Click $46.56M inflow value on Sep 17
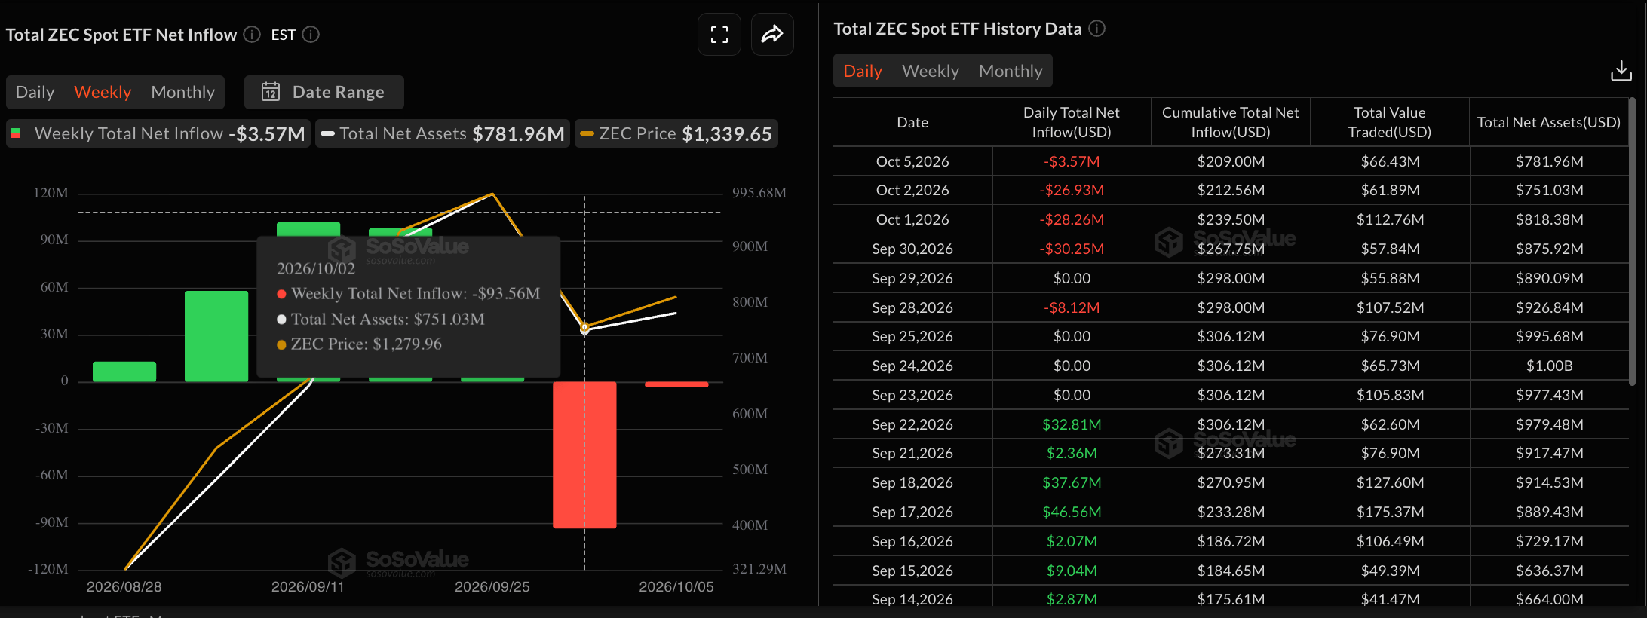Image resolution: width=1647 pixels, height=618 pixels. pos(1072,512)
